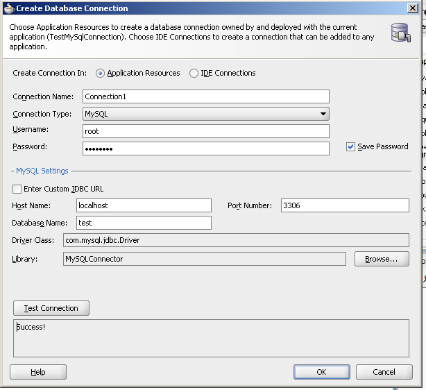Select the Application Resources radio button

point(101,74)
